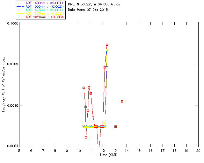Click the AOT 870nm legend entry

(41, 13)
